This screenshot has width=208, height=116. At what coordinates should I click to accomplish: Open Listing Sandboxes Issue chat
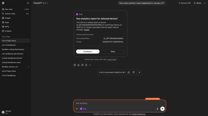pos(16,62)
